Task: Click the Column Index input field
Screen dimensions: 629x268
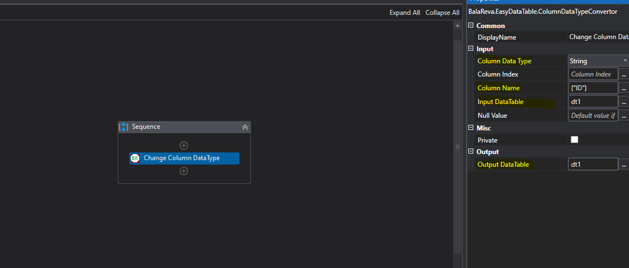Action: pos(593,74)
